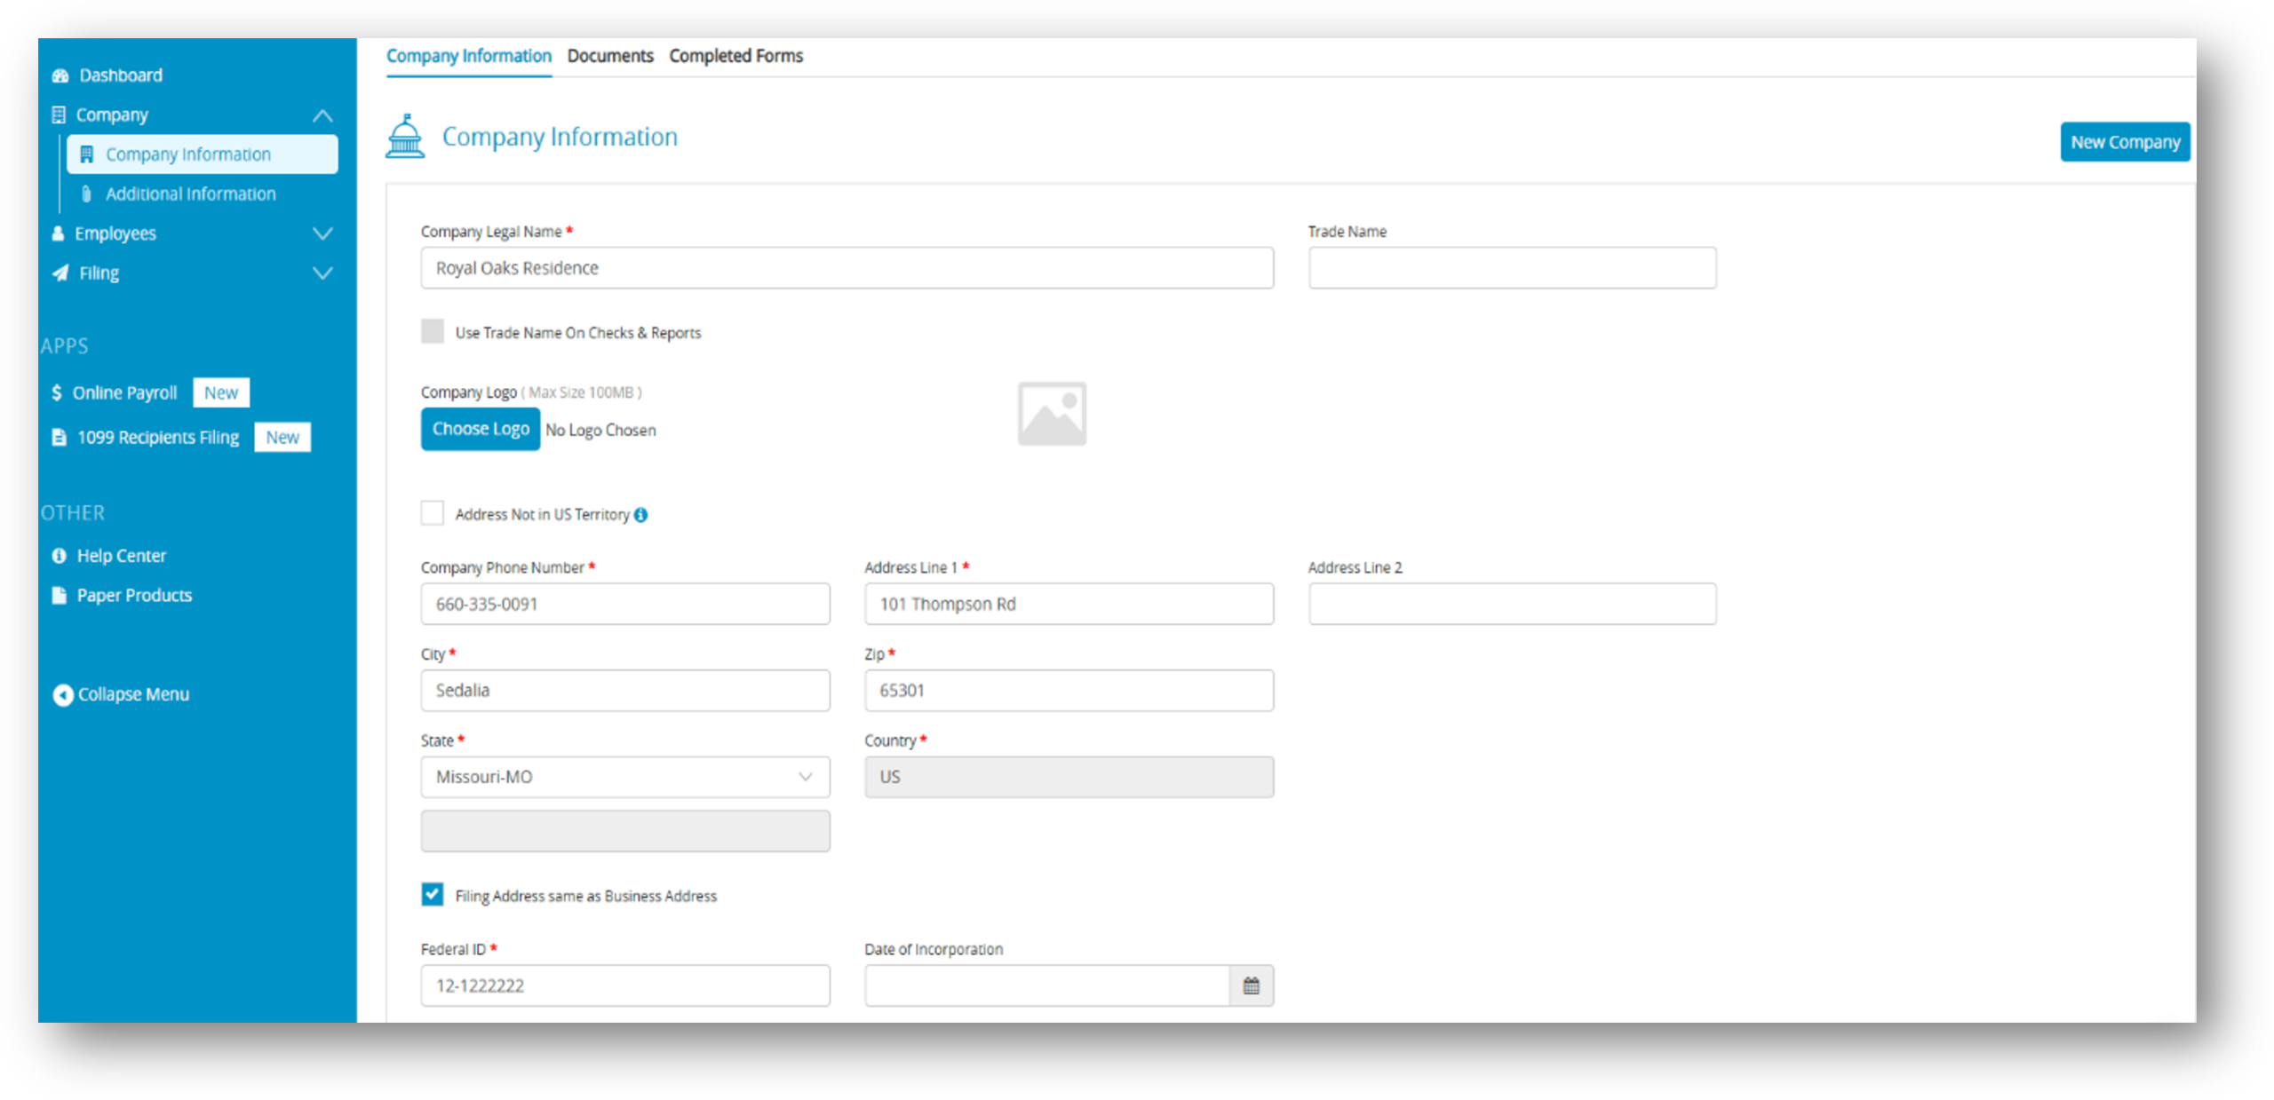
Task: Click Collapse Menu label
Action: tap(133, 694)
